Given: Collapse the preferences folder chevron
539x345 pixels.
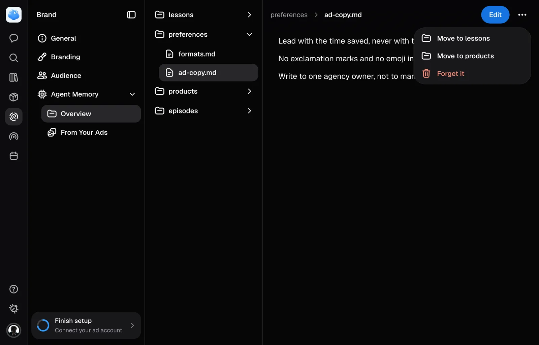Looking at the screenshot, I should [x=249, y=34].
